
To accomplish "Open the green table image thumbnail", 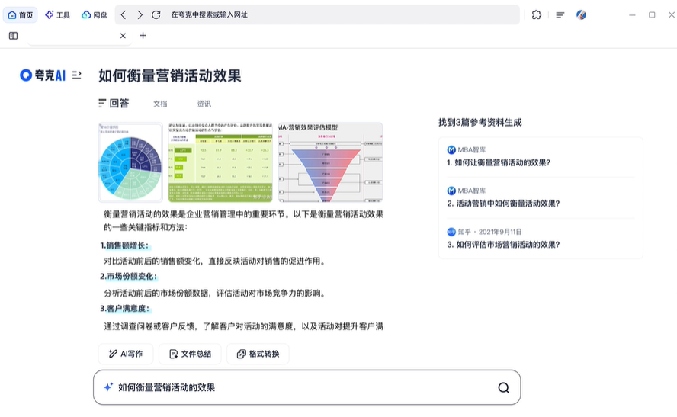I will coord(220,162).
